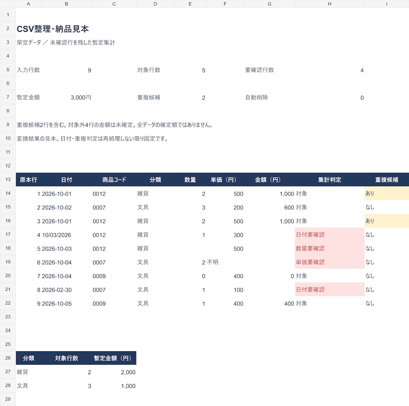Select quantity 0 in row 20
Image resolution: width=409 pixels, height=406 pixels.
pyautogui.click(x=190, y=276)
